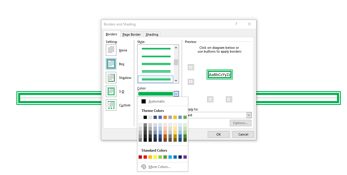Click the black Automatic color square

point(144,101)
